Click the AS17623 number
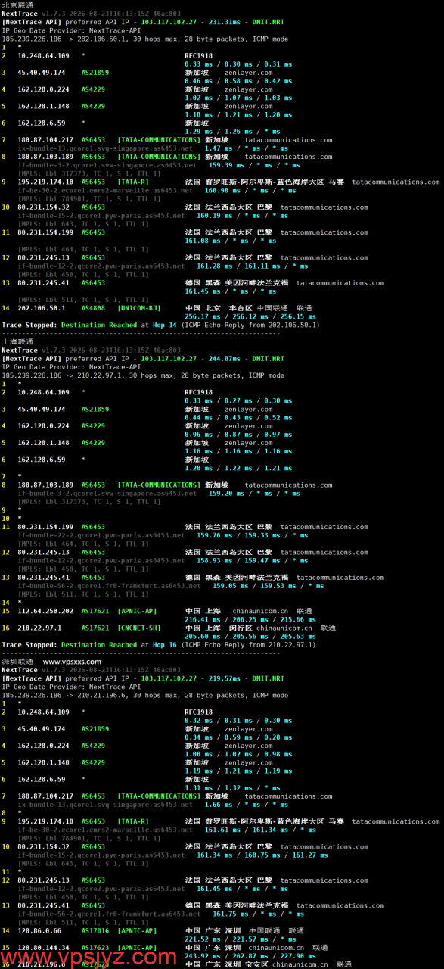Viewport: 444px width, 969px height. pyautogui.click(x=95, y=947)
